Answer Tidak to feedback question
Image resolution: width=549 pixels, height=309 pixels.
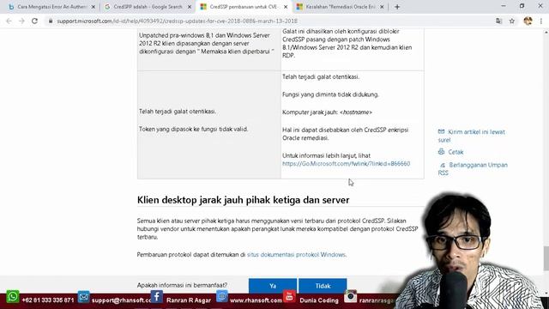323,286
